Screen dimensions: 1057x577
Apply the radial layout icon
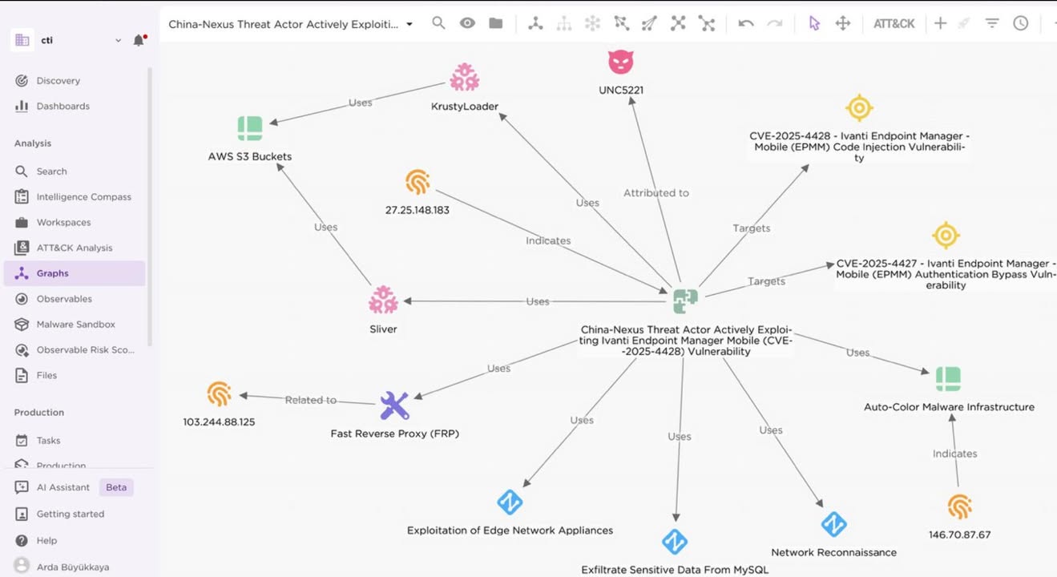coord(592,23)
